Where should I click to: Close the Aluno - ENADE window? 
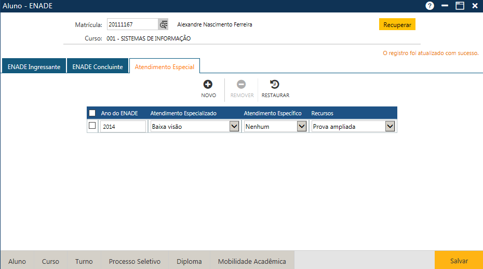click(475, 6)
